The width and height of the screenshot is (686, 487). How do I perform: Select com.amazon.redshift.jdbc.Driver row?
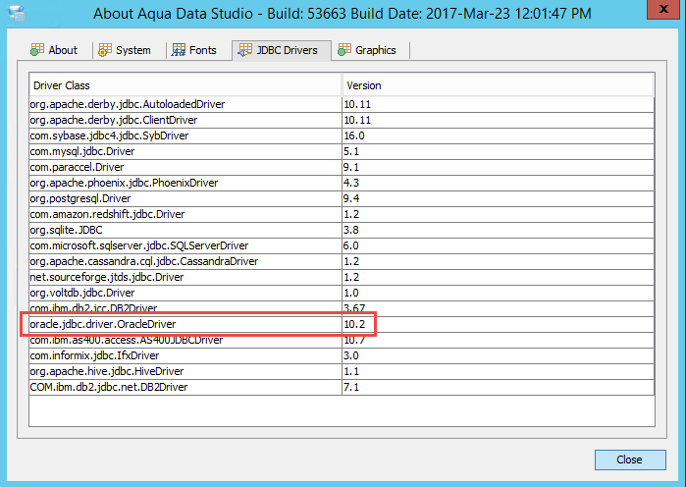click(342, 214)
